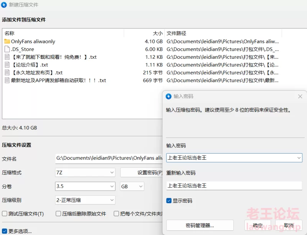
Task: Click the .DS_Store file icon
Action: pyautogui.click(x=7, y=49)
